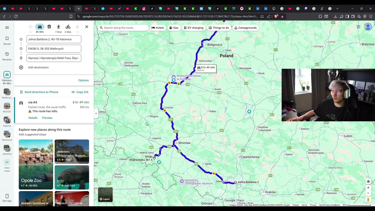Screen dimensions: 375x211
Task: Open Saved places in the sidebar
Action: 7,41
